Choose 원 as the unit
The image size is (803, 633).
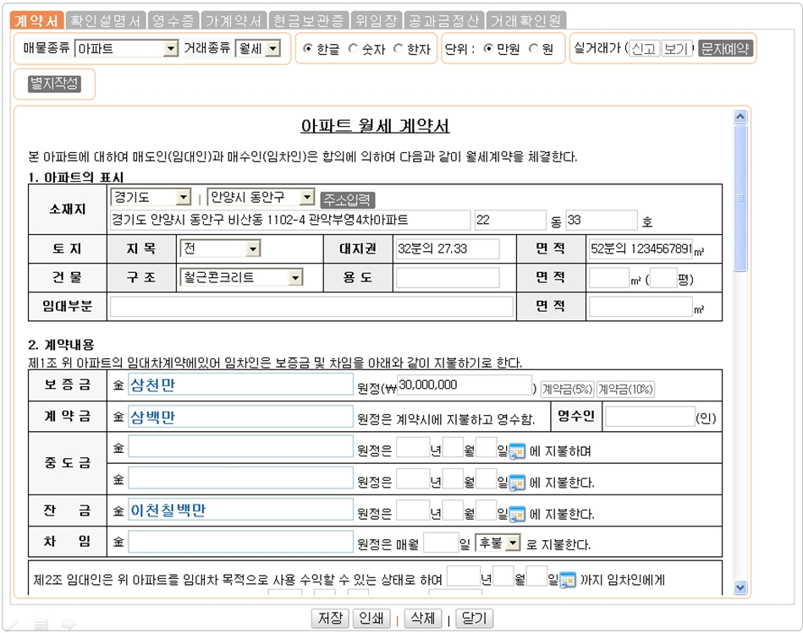[x=534, y=49]
